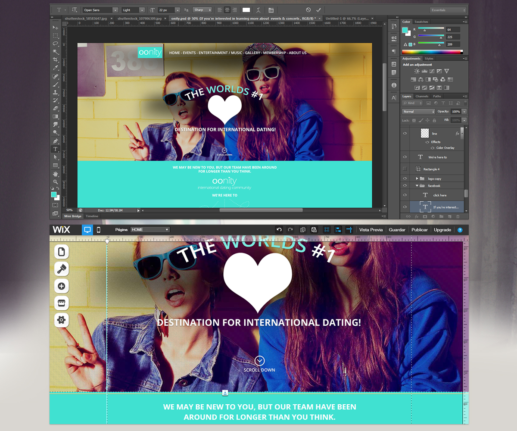Pick the Eyedropper tool
Image resolution: width=517 pixels, height=431 pixels.
[56, 68]
